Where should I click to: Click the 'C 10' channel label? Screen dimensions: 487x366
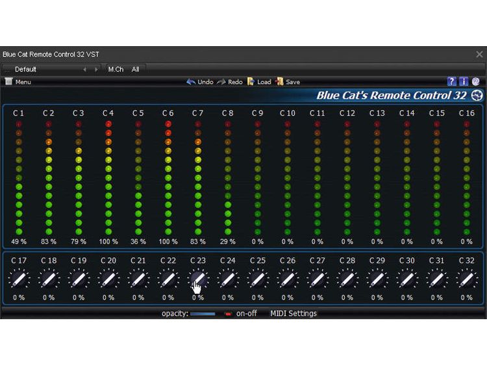pyautogui.click(x=288, y=113)
